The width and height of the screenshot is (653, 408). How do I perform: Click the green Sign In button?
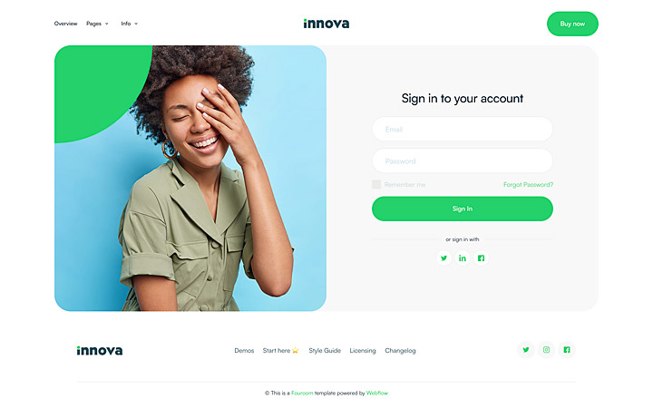(463, 209)
